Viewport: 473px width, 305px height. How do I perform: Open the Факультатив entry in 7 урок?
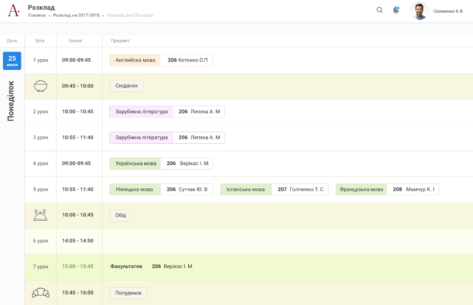click(126, 267)
